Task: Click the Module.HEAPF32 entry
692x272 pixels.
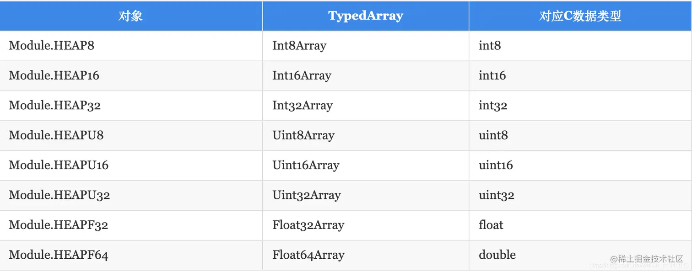Action: [59, 225]
